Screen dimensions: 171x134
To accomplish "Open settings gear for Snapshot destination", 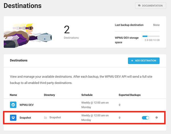I will (x=156, y=117).
